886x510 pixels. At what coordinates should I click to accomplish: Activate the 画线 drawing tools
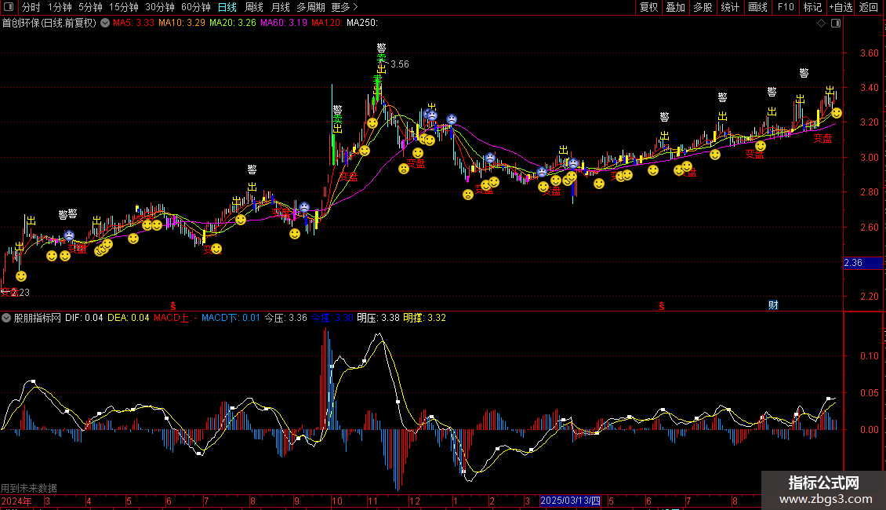pos(757,7)
